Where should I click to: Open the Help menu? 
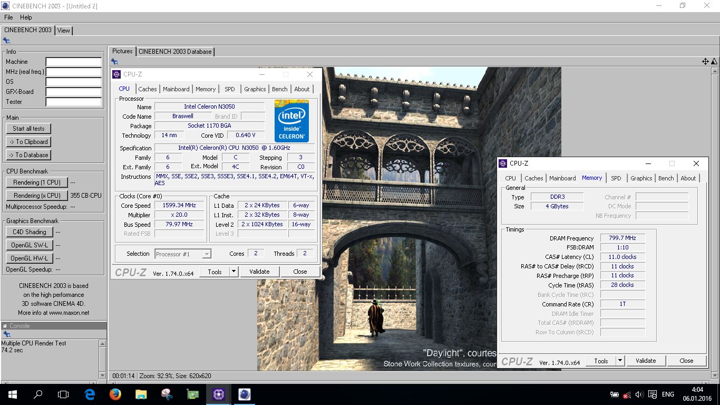(26, 17)
